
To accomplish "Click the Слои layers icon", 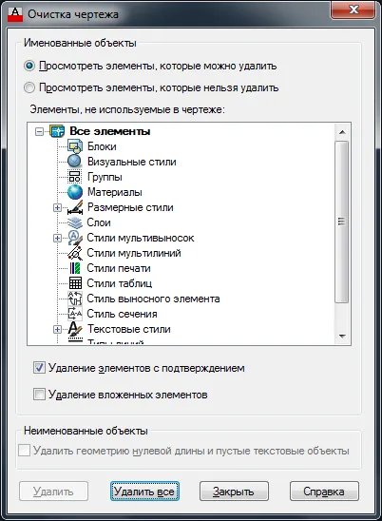I will (x=75, y=222).
